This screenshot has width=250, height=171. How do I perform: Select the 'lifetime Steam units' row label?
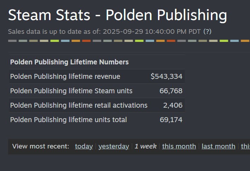pos(71,91)
